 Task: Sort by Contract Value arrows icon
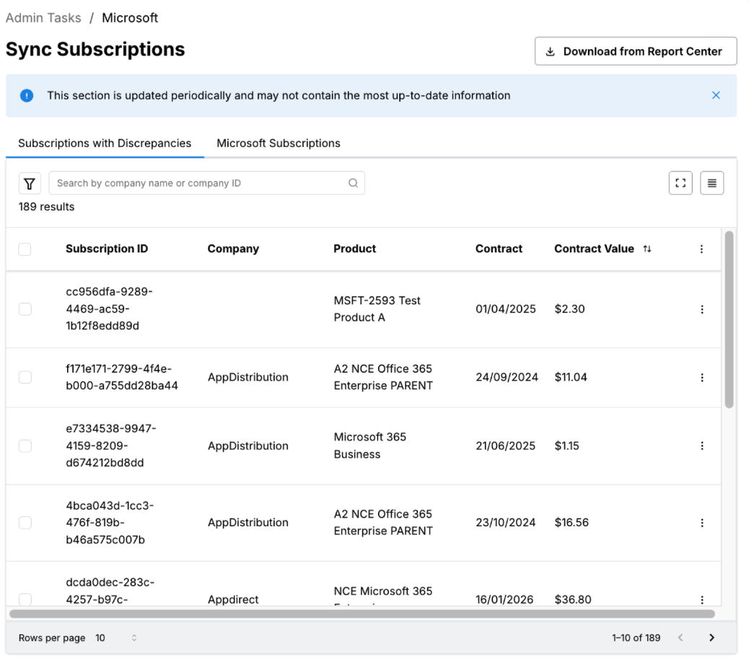(x=647, y=249)
